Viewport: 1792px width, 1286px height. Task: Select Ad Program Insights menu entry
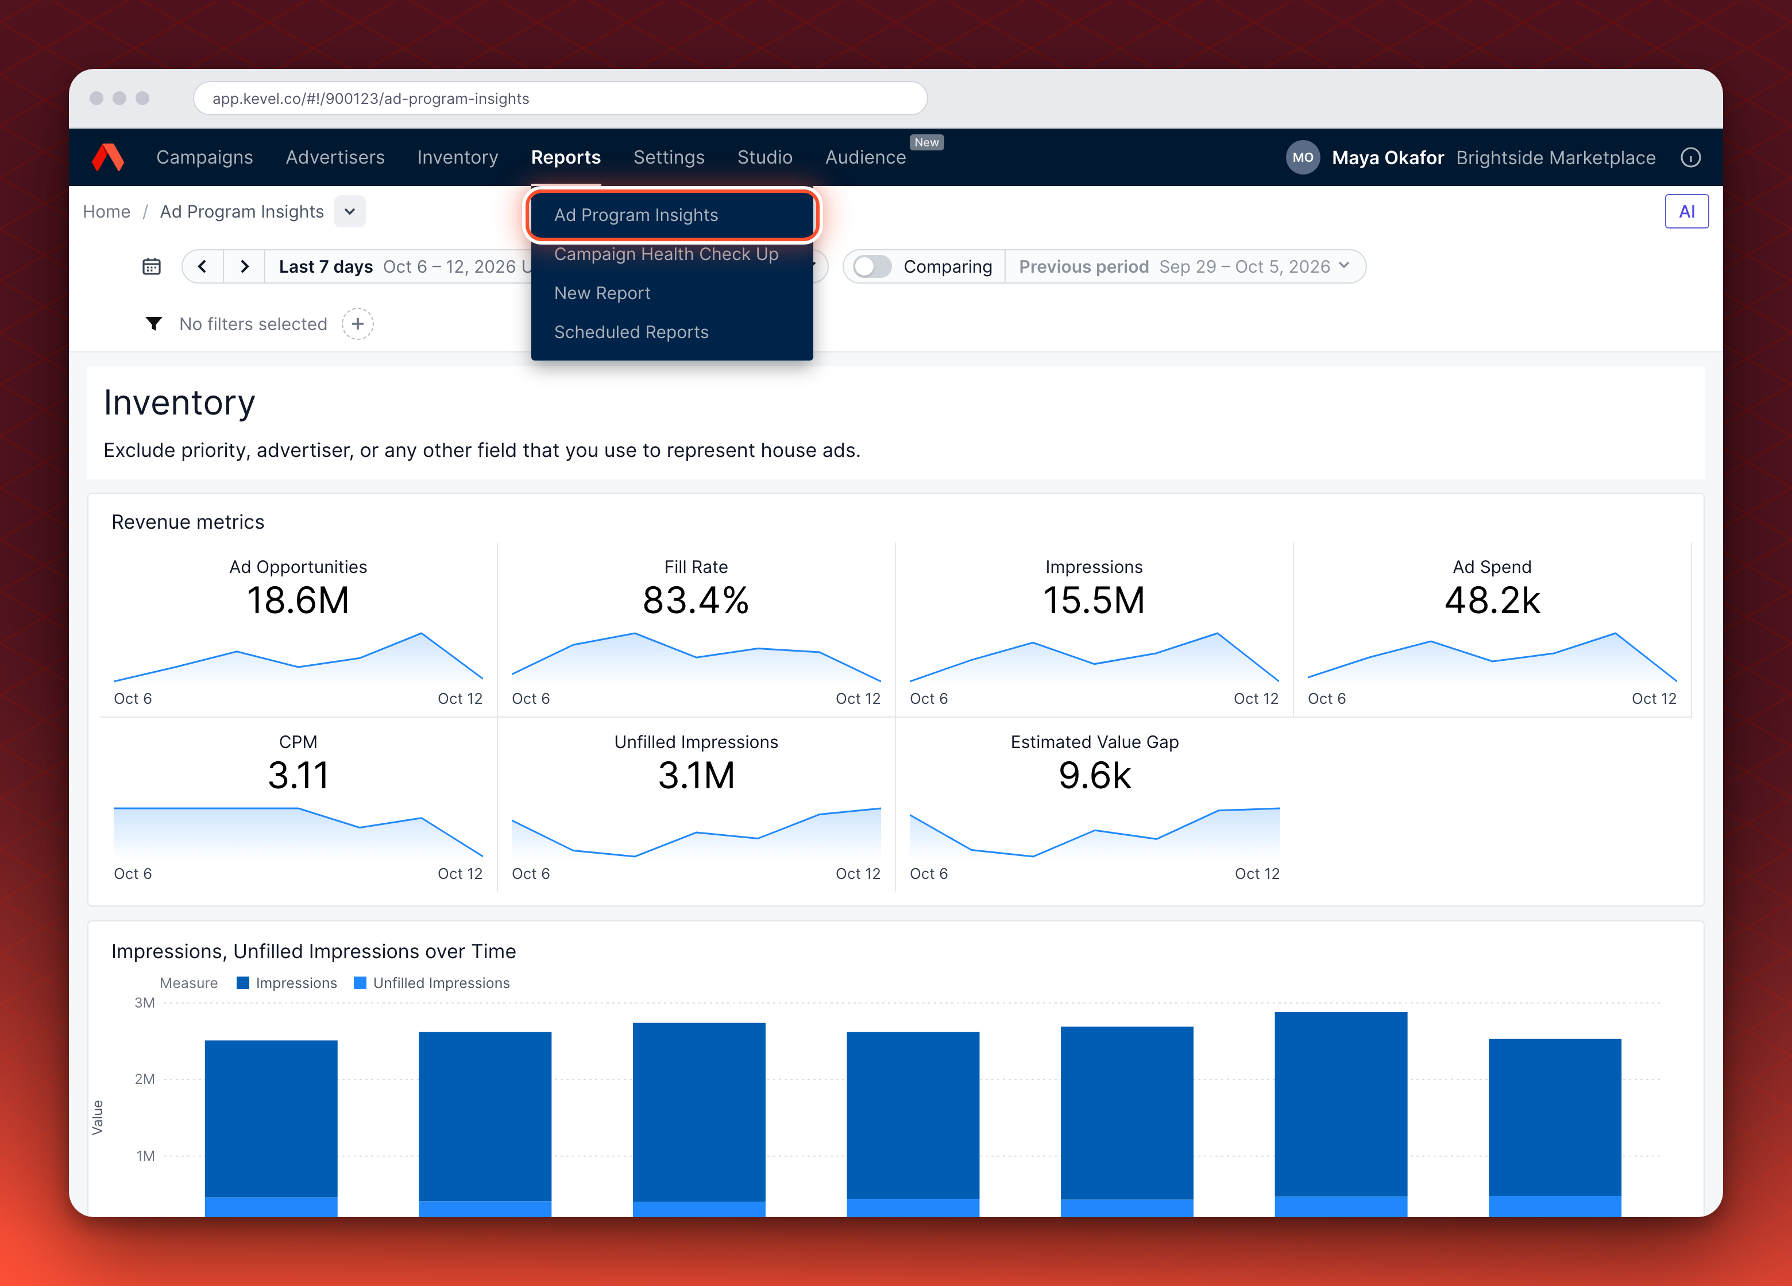click(671, 215)
